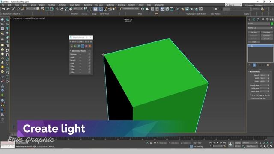Viewport: 274px width, 154px height.
Task: Click the Redo arrow icon
Action: tap(8, 9)
